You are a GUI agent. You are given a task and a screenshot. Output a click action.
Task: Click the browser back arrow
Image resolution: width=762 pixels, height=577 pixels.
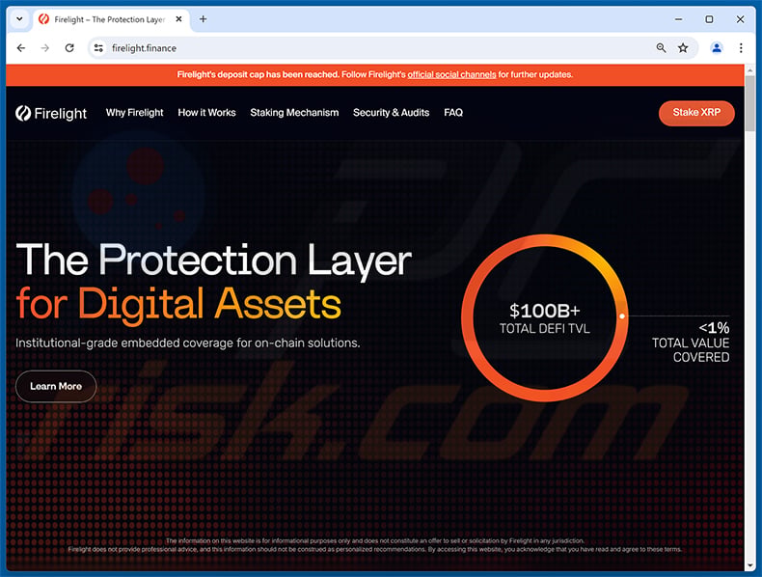(x=21, y=47)
